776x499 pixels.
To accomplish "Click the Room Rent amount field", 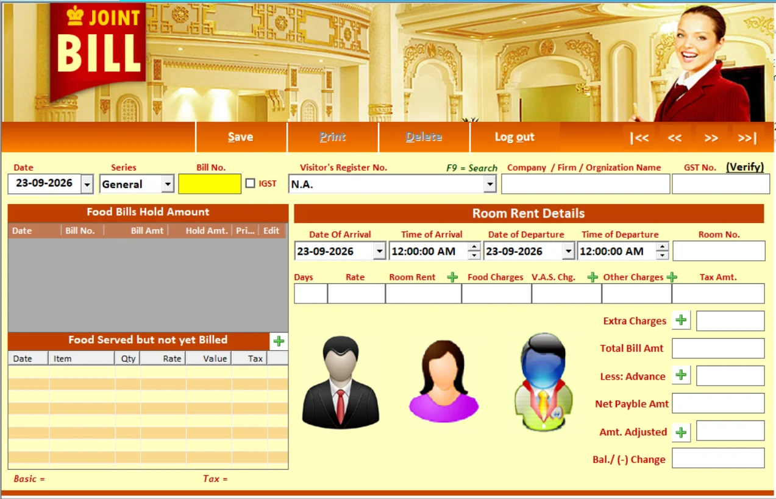I will (x=423, y=294).
